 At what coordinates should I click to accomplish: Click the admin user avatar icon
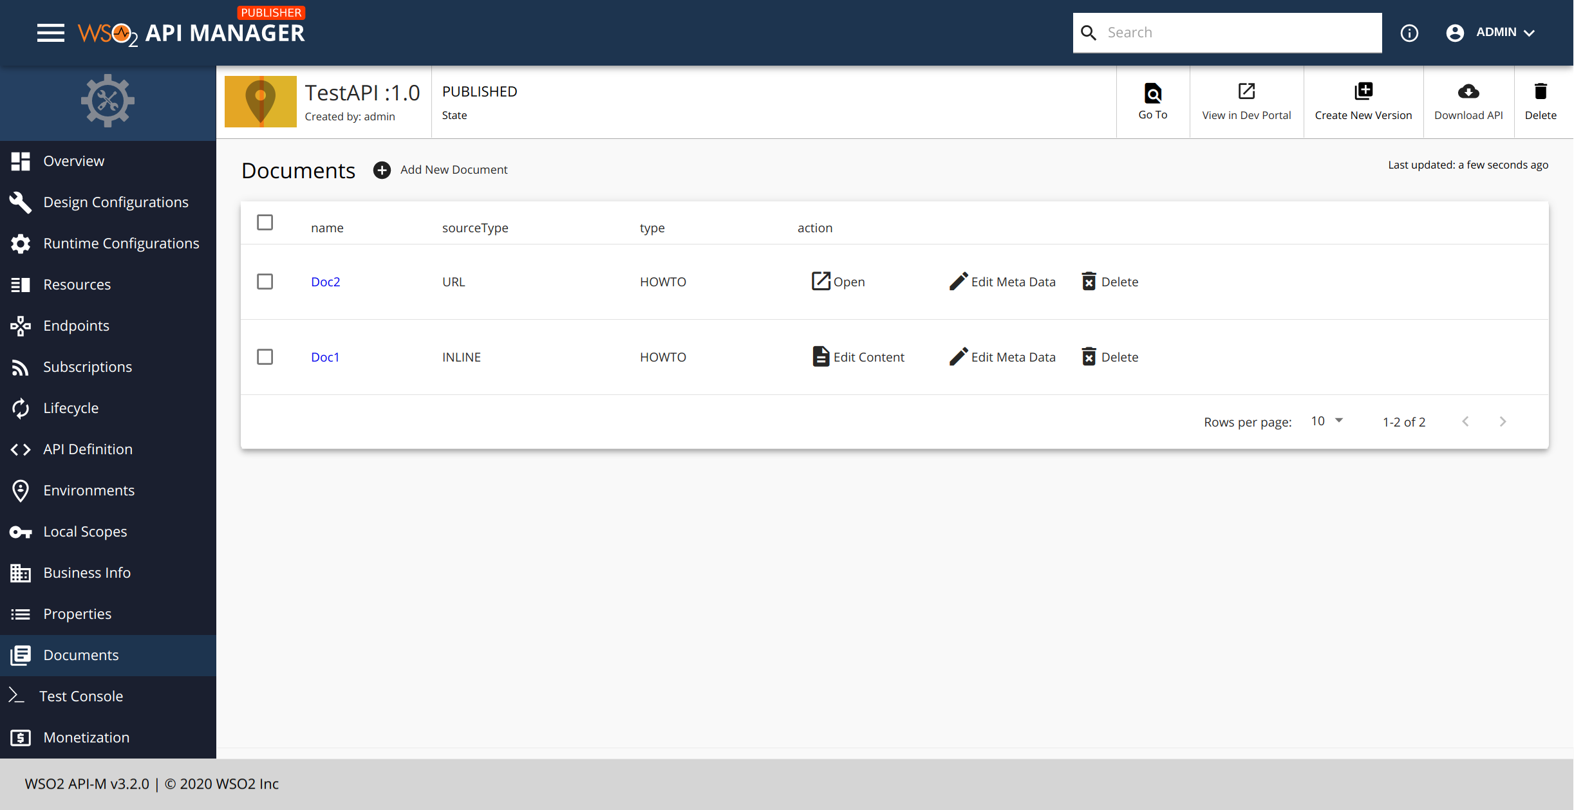pyautogui.click(x=1455, y=33)
